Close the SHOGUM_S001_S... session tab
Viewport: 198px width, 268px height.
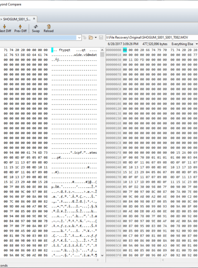coord(34,19)
